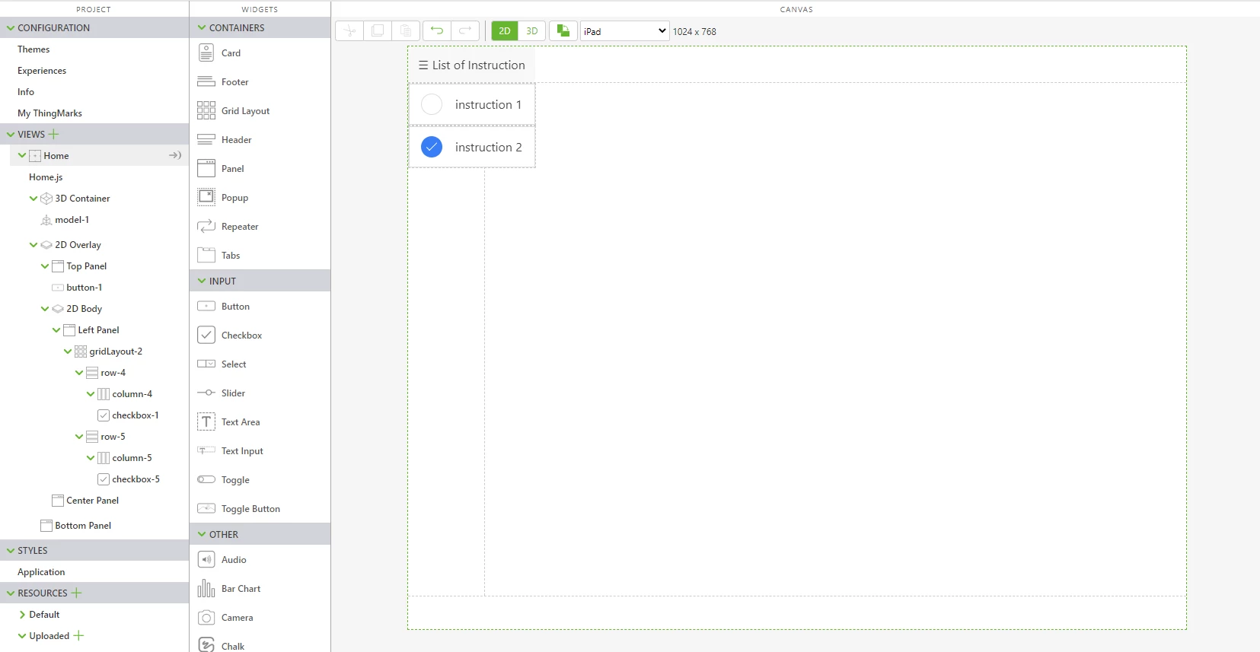Screen dimensions: 1260x652
Task: Open the Home.js script
Action: click(46, 177)
